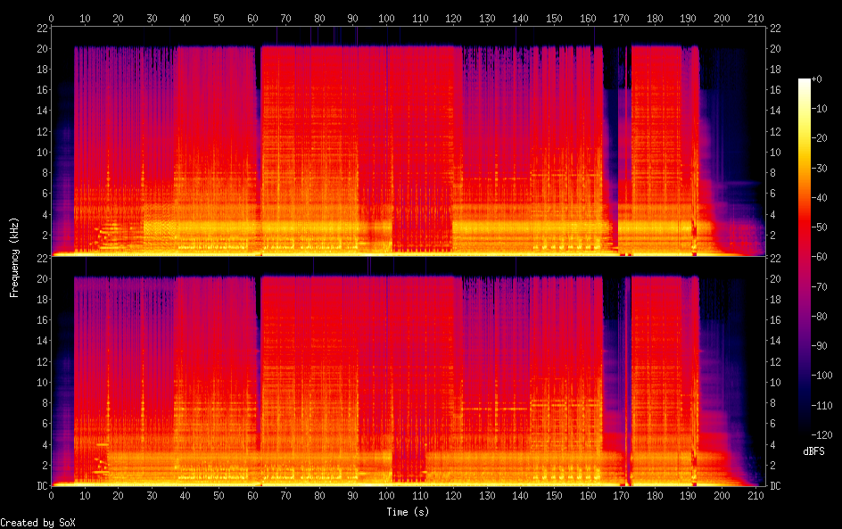
Task: Click the 22 label at top-right frequency axis
Action: (x=776, y=27)
